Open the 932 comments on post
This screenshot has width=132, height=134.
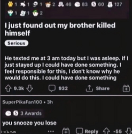(58, 88)
